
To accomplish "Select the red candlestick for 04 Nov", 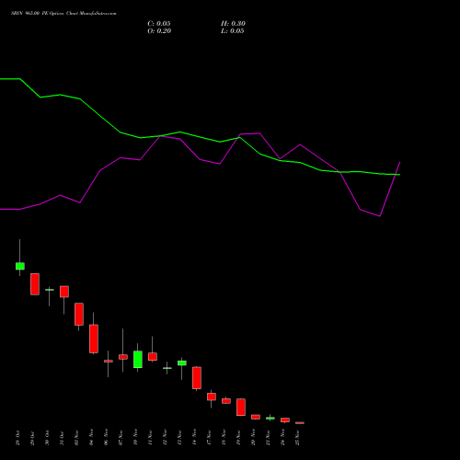I will (94, 339).
